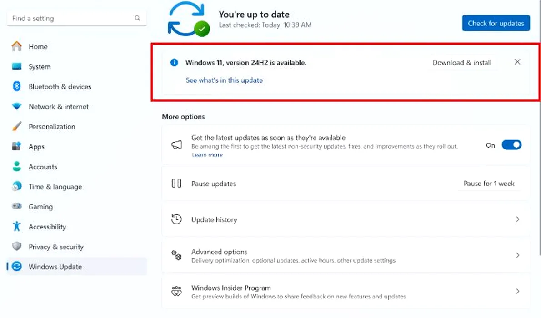Click the Network wifi icon
Image resolution: width=541 pixels, height=318 pixels.
coord(16,106)
